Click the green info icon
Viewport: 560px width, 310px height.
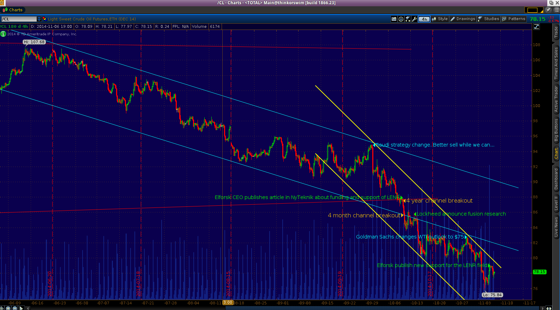tap(3, 34)
